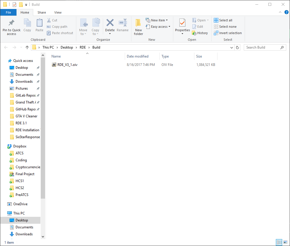Image resolution: width=290 pixels, height=246 pixels.
Task: Open RDE 3.1 folder
Action: tap(21, 123)
